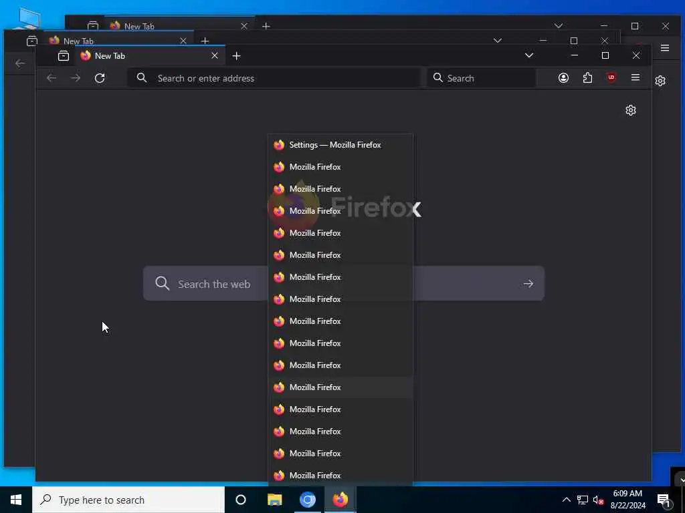Screen dimensions: 685x513
Task: Open the muted volume tray icon
Action: (x=598, y=500)
